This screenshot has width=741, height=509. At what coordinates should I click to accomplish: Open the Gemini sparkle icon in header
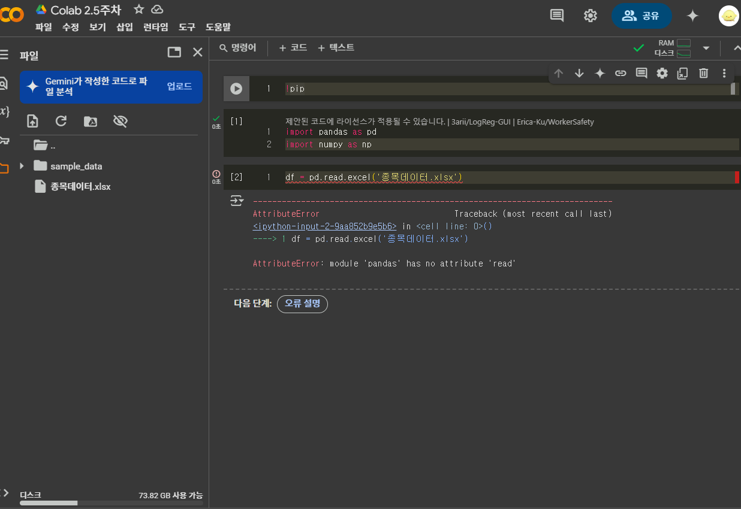[692, 16]
